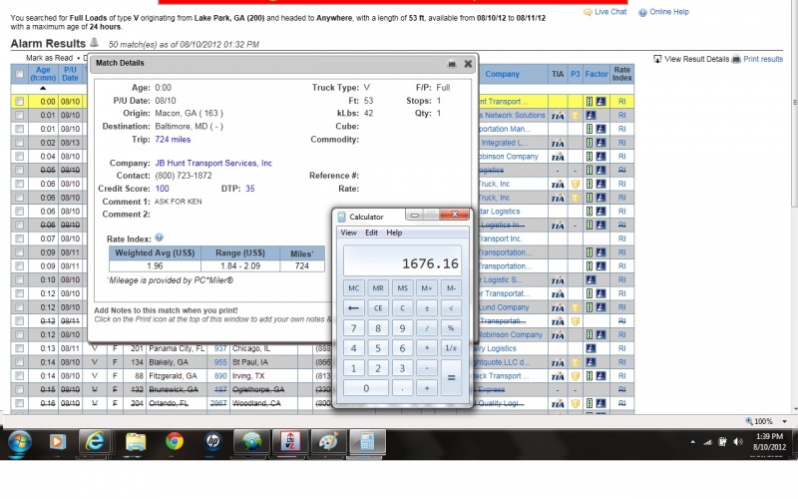The image size is (798, 499).
Task: Open the HP application in the taskbar
Action: [212, 441]
